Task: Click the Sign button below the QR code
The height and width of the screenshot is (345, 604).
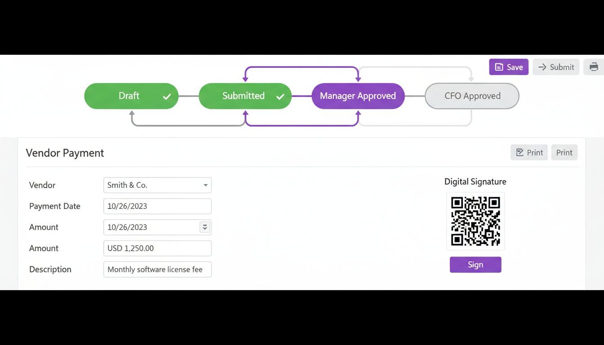Action: 475,265
